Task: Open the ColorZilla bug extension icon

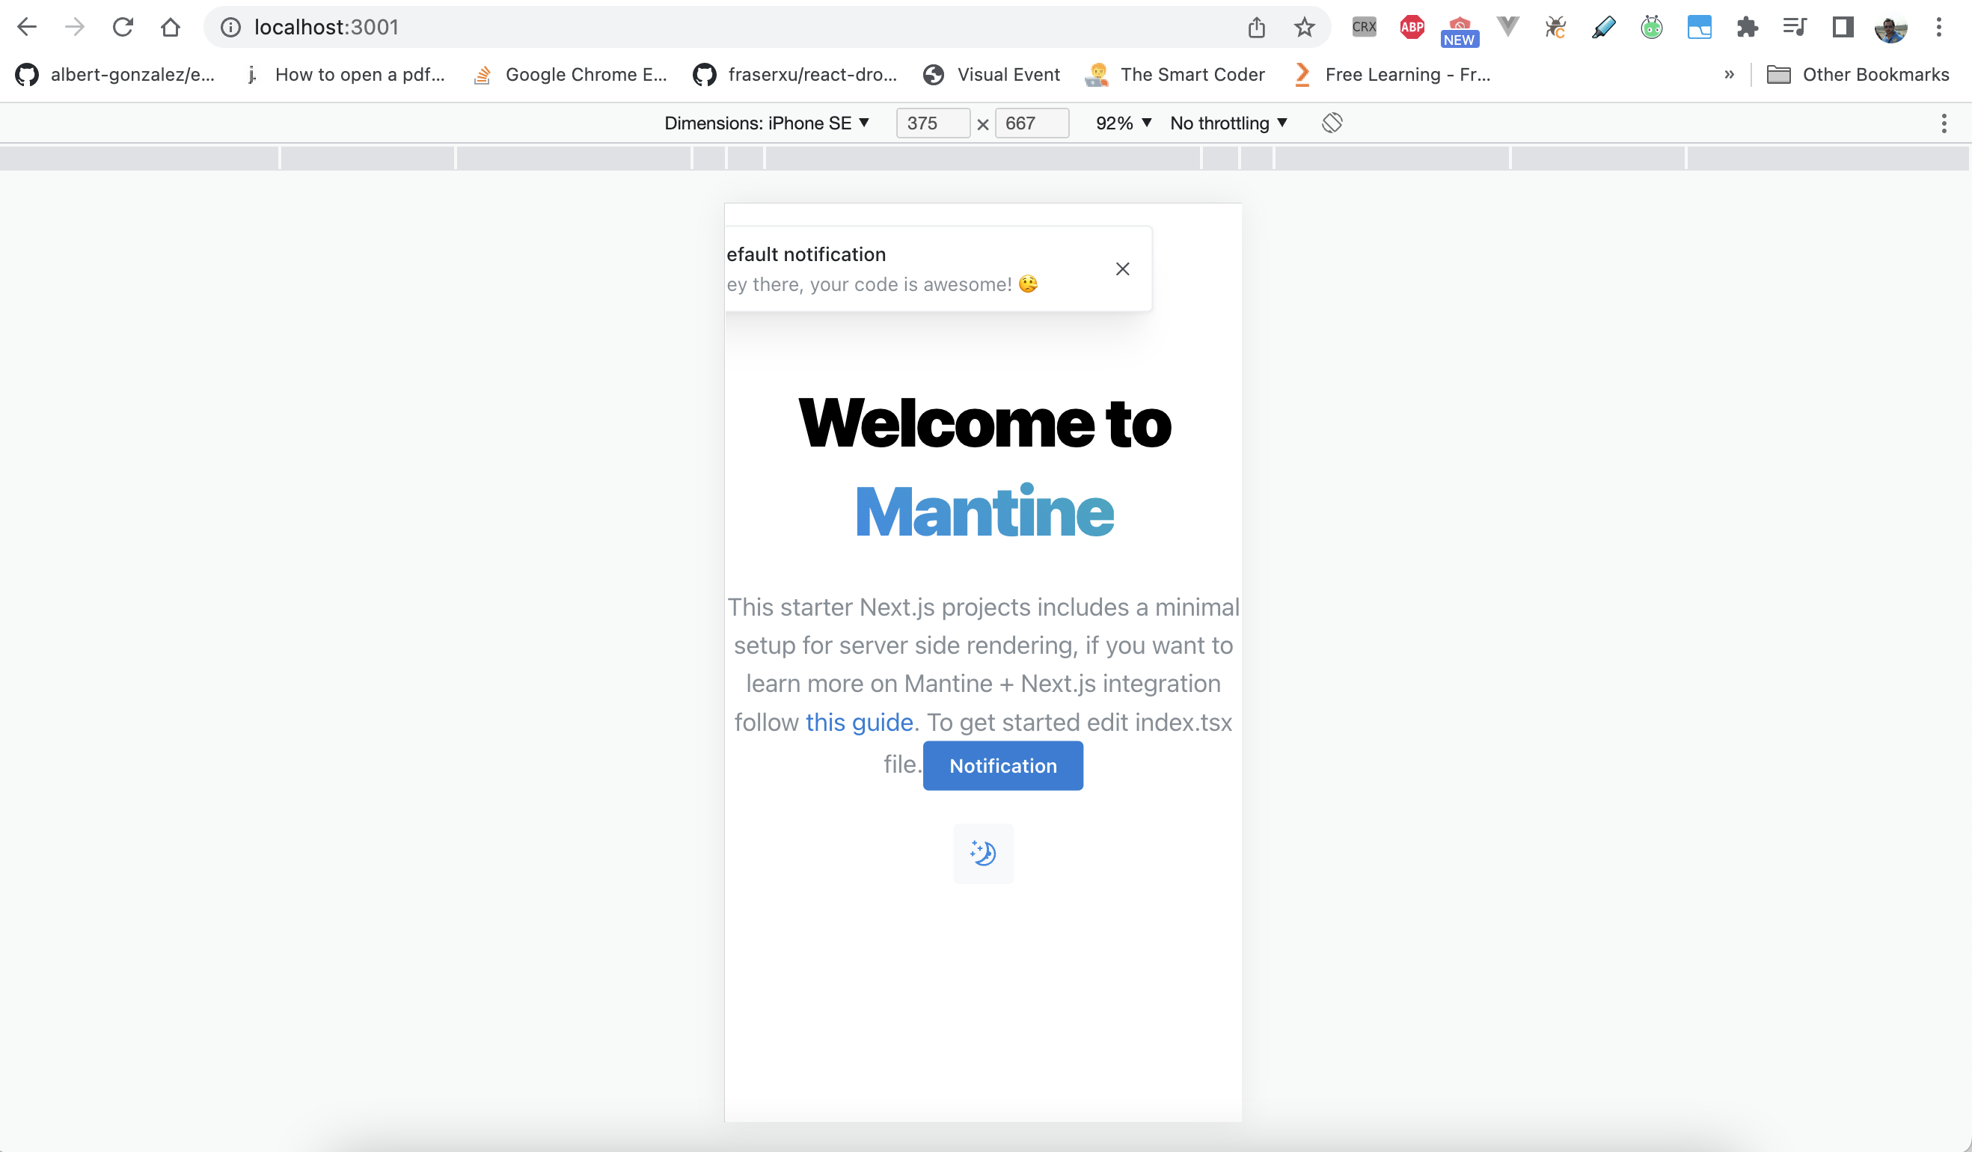Action: 1556,26
